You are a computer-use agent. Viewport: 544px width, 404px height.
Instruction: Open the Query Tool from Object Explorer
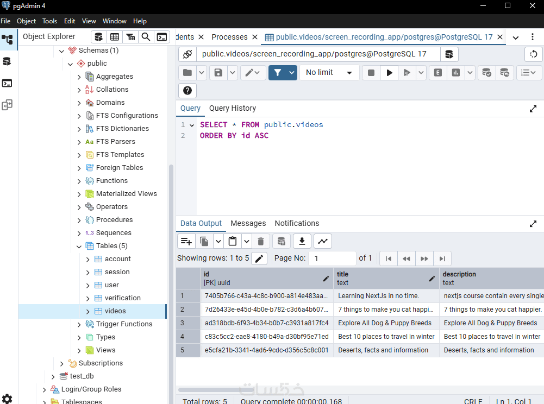(x=98, y=37)
